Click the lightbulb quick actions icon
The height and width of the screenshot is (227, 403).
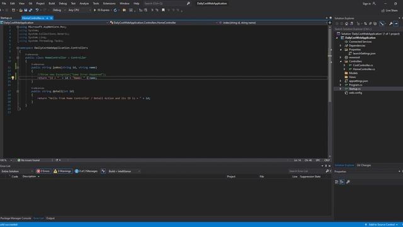13,78
